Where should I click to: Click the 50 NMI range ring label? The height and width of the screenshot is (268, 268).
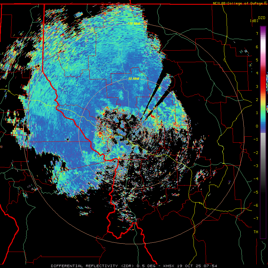(x=134, y=79)
